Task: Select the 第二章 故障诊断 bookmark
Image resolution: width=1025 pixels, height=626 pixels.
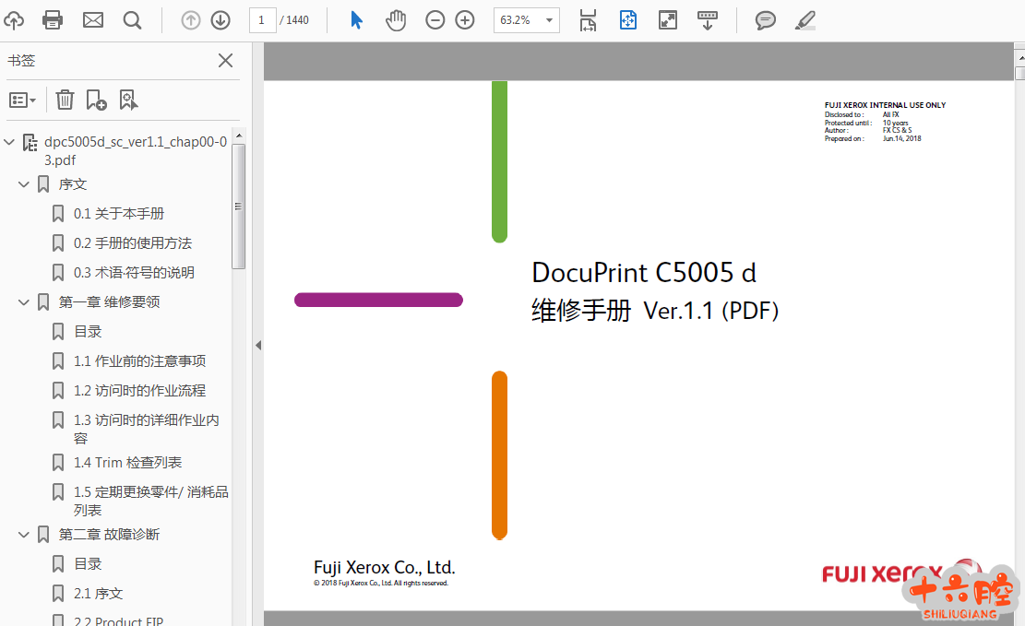Action: [x=109, y=535]
